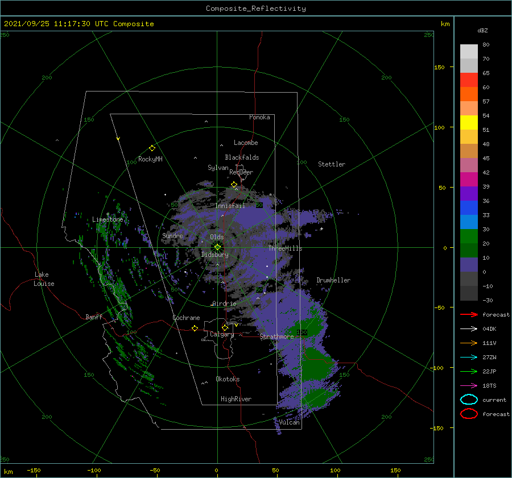
Task: Select the red 60-65 dBZ swatch
Action: (469, 80)
